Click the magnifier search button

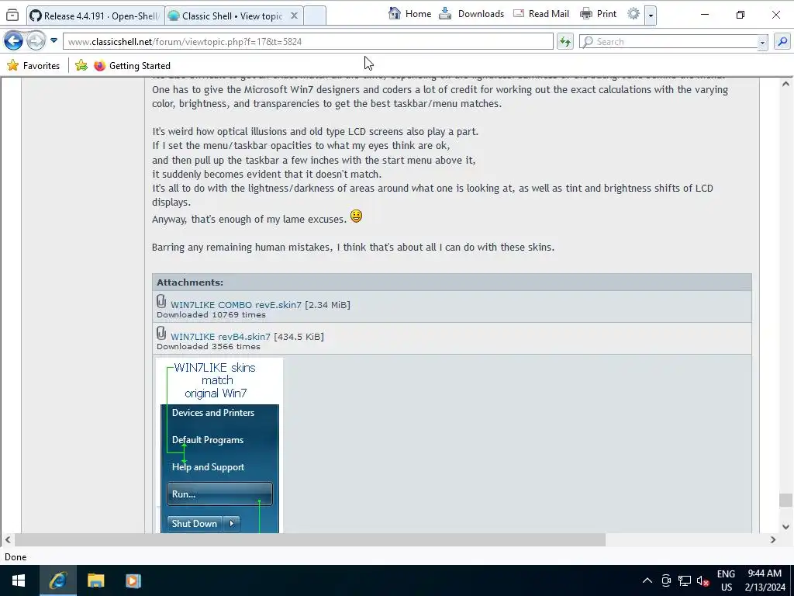click(x=782, y=42)
